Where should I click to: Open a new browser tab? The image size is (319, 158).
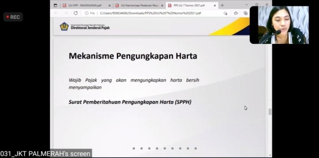pos(222,5)
